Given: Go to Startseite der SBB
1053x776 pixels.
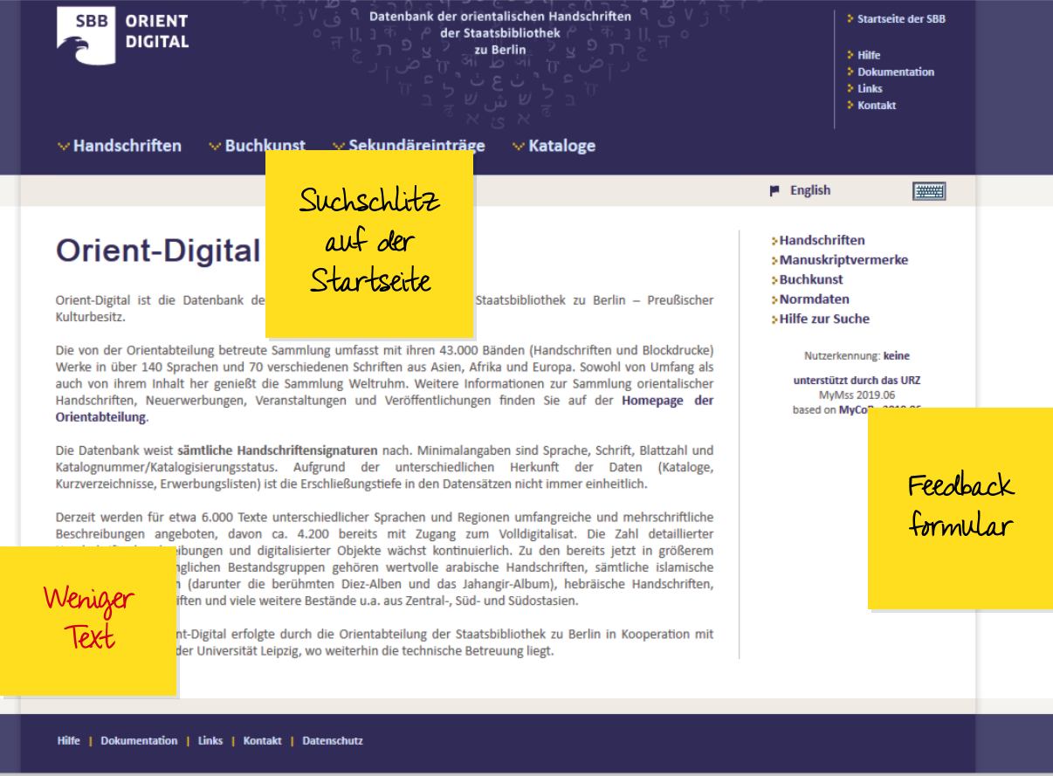Looking at the screenshot, I should [901, 19].
